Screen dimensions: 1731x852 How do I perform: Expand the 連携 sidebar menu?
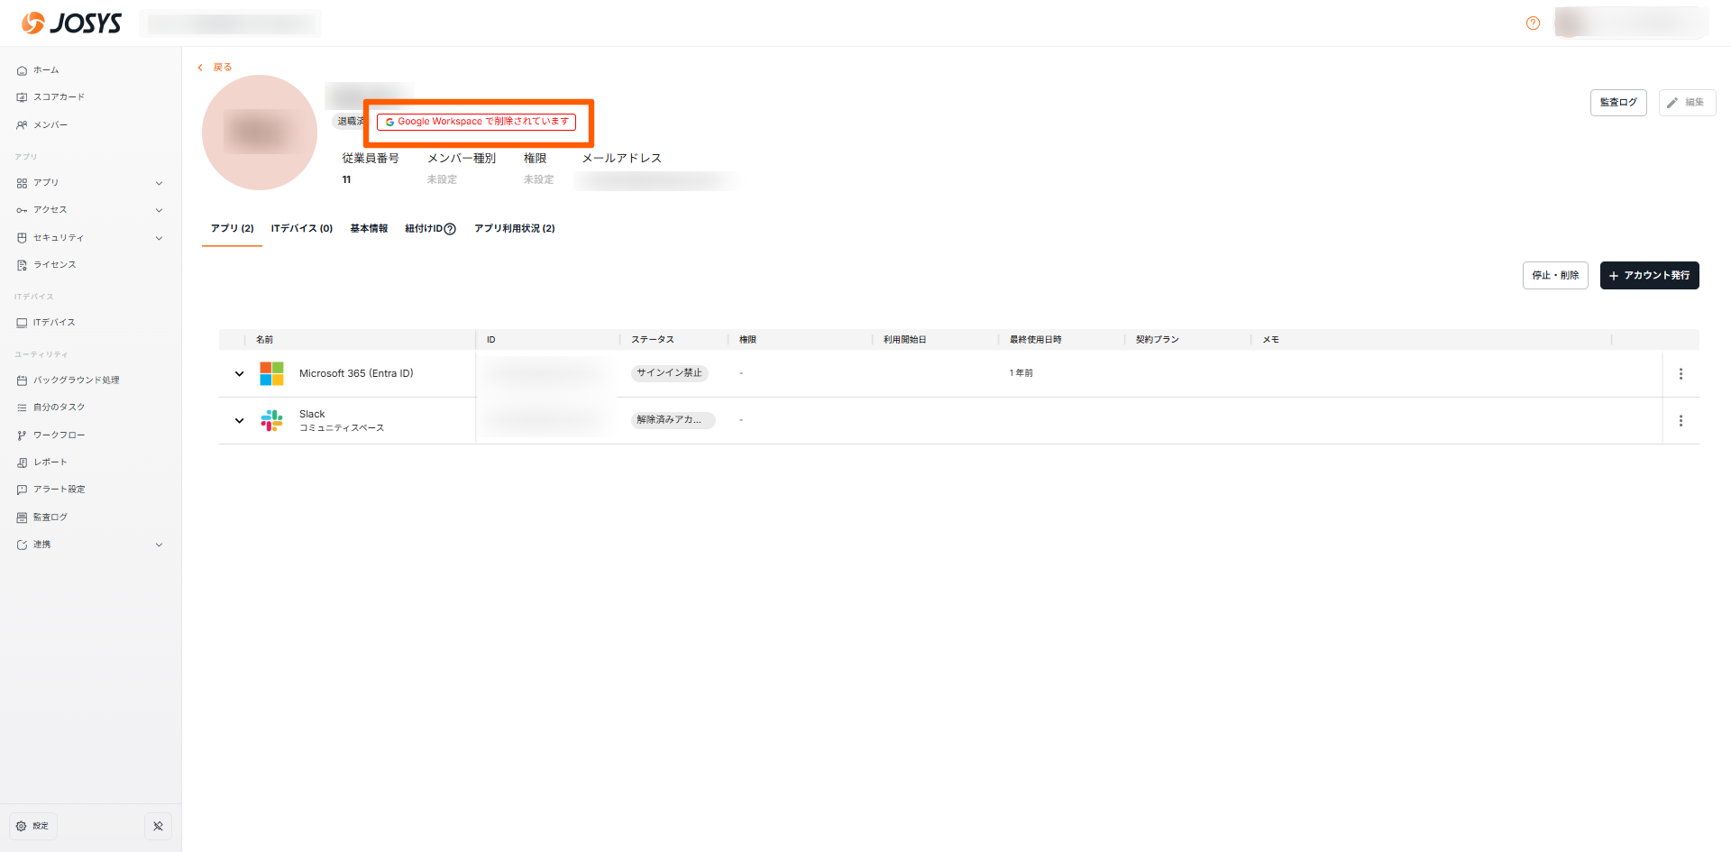point(159,545)
